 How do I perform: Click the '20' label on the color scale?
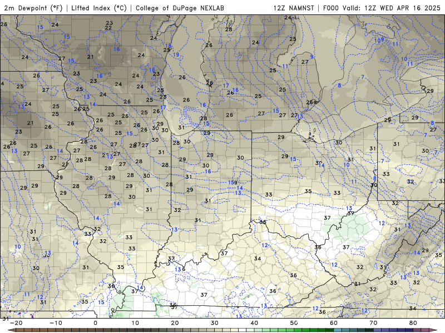coord(175,323)
